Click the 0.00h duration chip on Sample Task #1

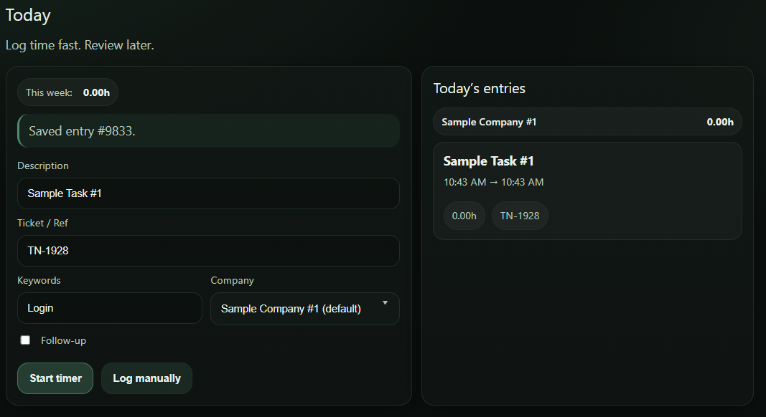[464, 215]
